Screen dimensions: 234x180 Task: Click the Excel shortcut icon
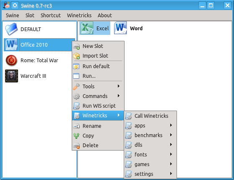[x=87, y=28]
